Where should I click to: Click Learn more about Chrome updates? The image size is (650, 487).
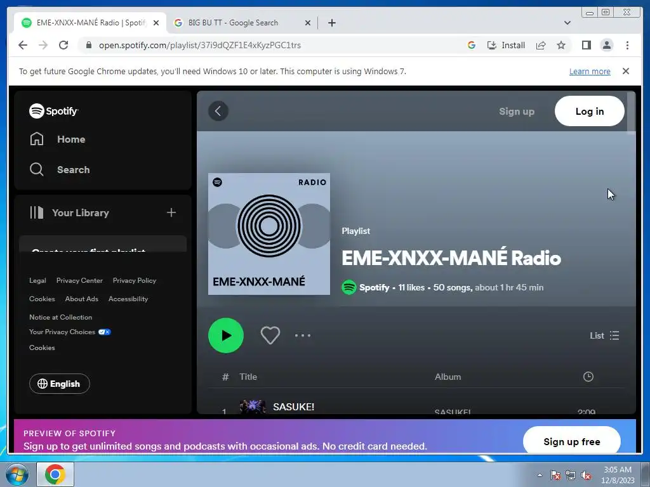pyautogui.click(x=590, y=71)
